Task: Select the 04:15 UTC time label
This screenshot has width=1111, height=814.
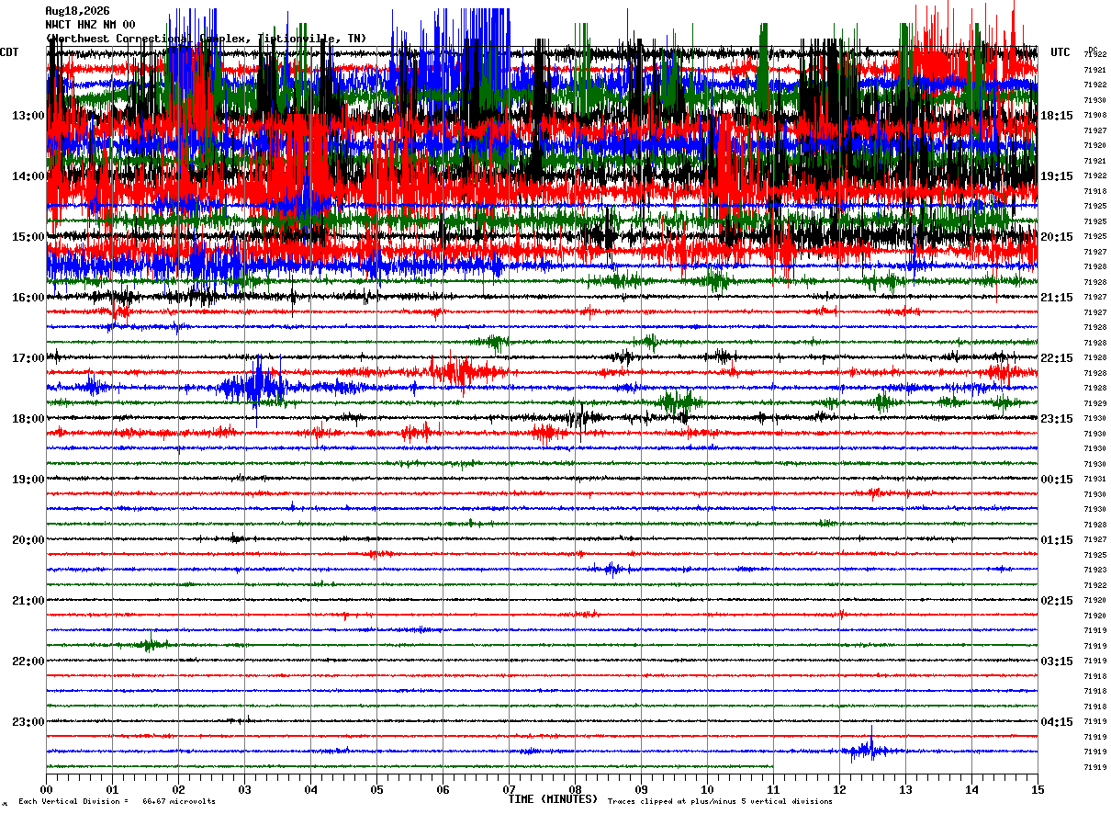Action: (1057, 722)
